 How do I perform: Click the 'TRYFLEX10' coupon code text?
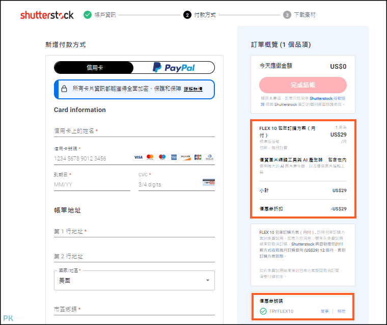click(x=281, y=311)
